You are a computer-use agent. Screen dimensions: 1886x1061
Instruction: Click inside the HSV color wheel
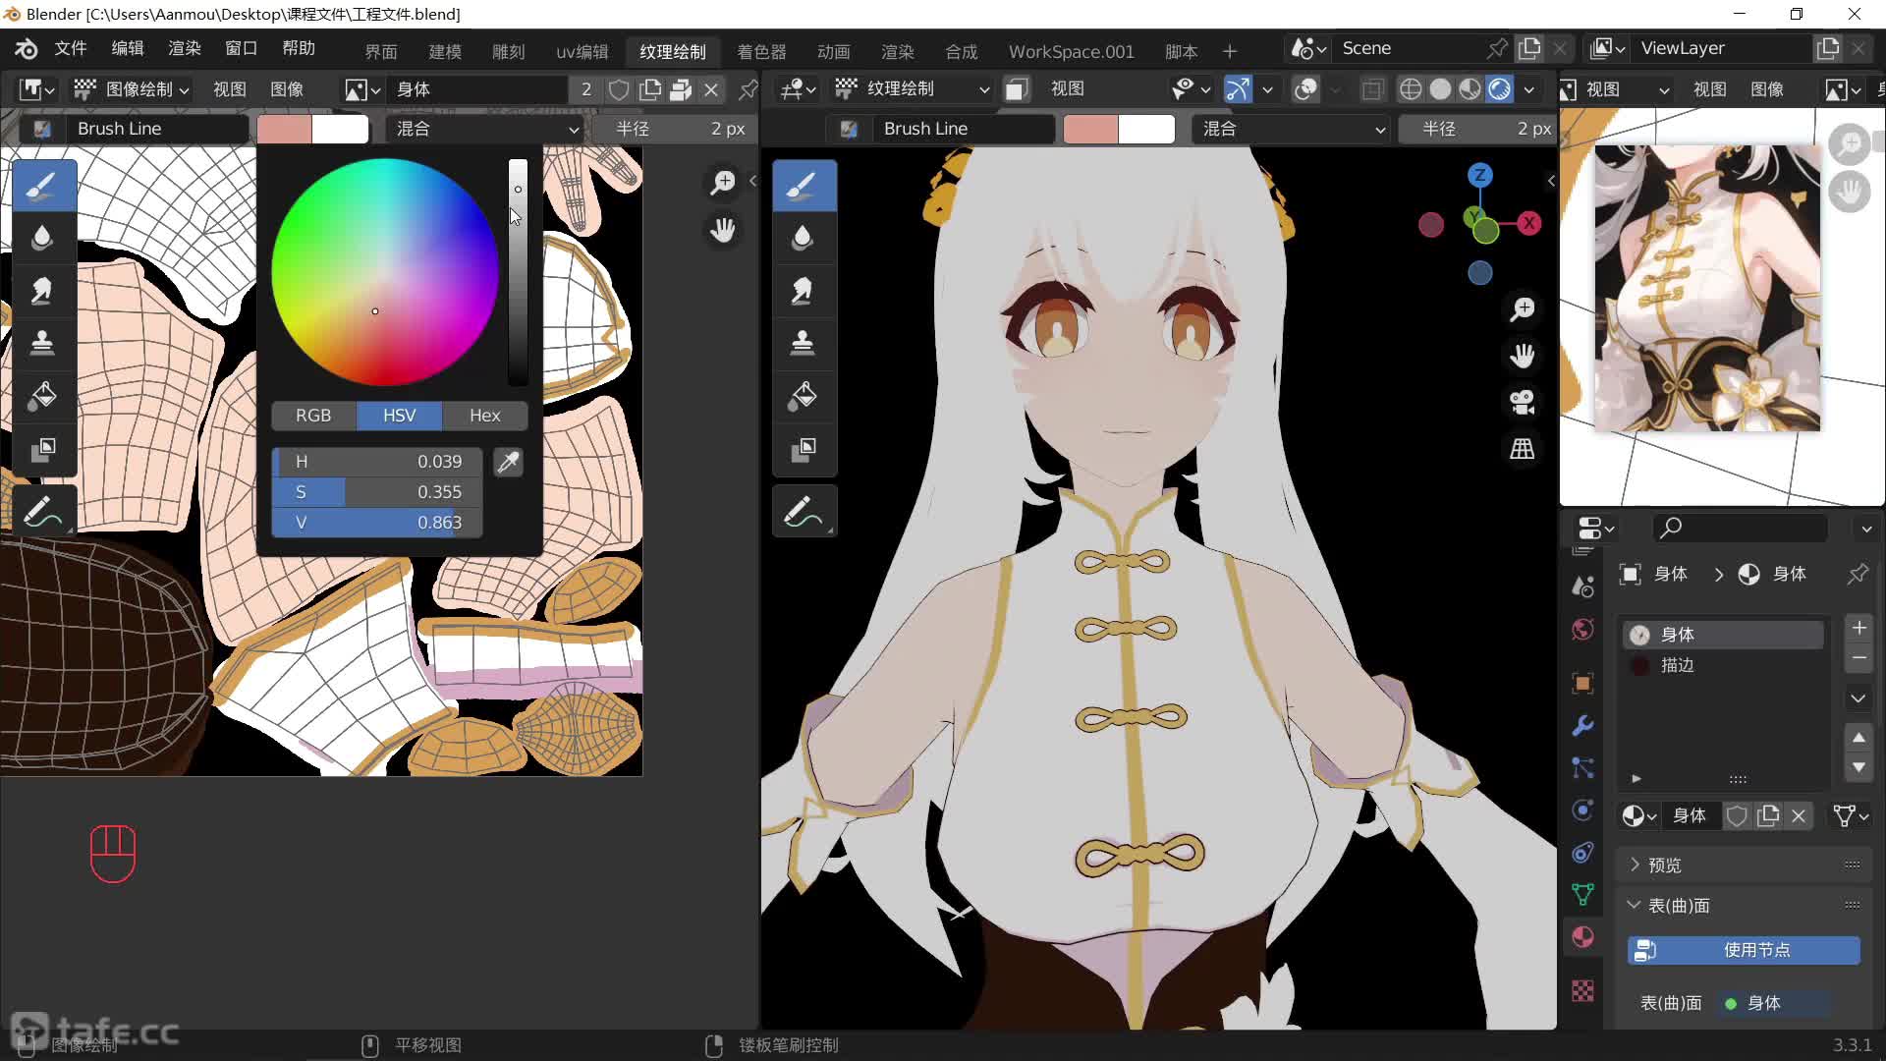385,272
